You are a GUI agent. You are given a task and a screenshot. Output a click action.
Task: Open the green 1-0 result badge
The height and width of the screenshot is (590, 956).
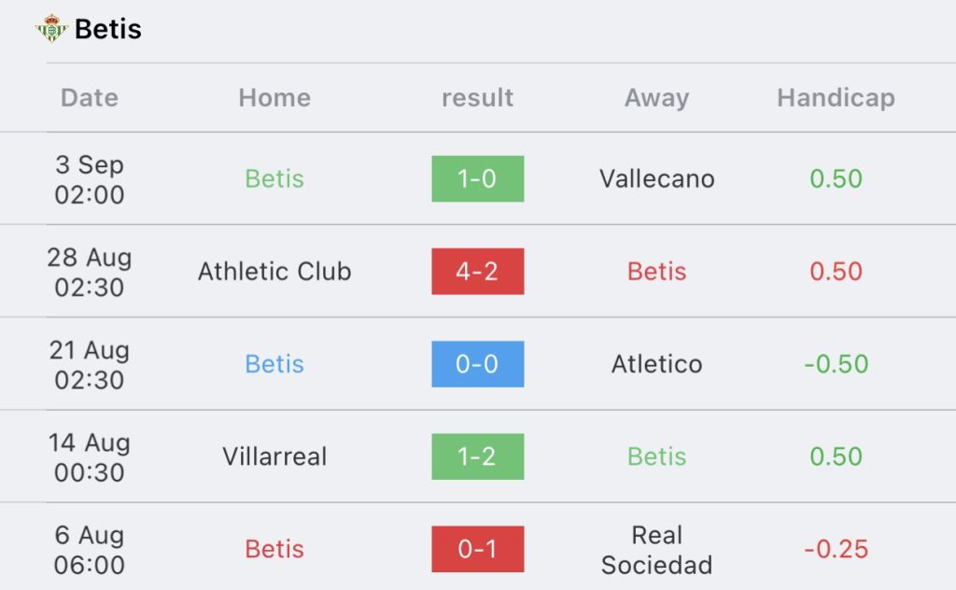click(477, 178)
